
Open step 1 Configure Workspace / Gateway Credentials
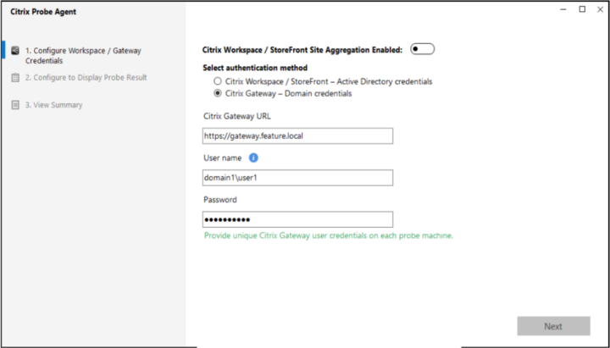82,55
